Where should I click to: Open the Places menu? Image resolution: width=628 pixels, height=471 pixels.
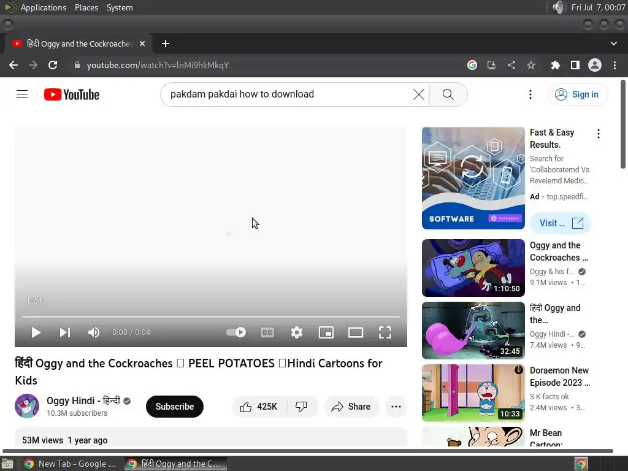[x=86, y=7]
